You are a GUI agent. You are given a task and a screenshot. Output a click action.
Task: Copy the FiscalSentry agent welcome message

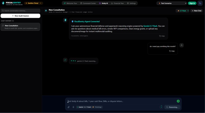pyautogui.click(x=162, y=36)
